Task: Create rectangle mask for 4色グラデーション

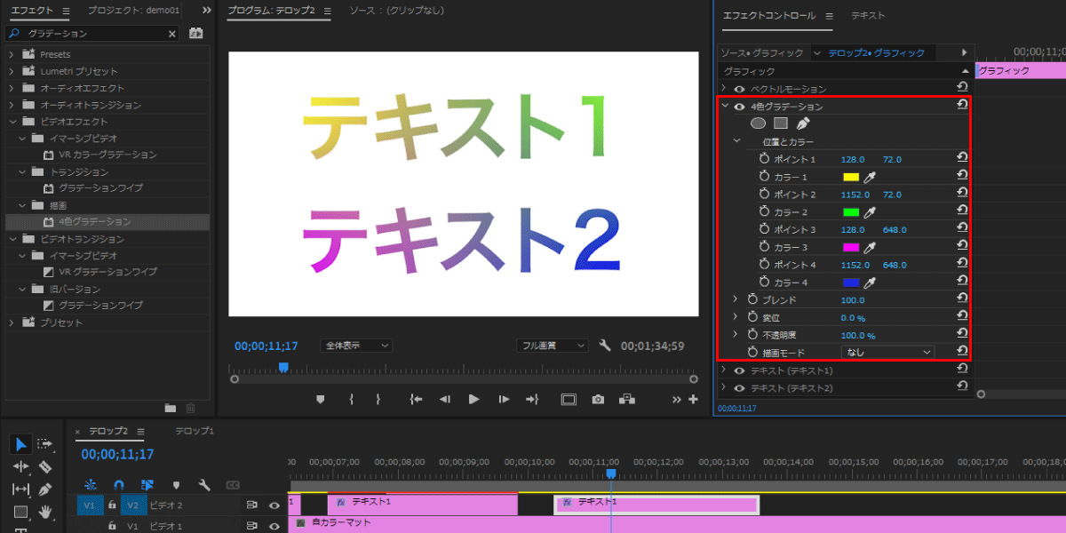Action: (781, 123)
